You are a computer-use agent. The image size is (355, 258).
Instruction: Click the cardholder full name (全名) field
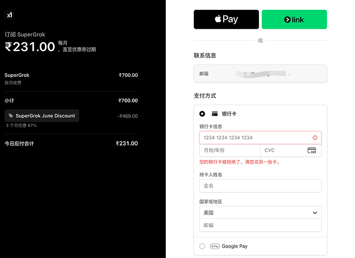pos(260,186)
